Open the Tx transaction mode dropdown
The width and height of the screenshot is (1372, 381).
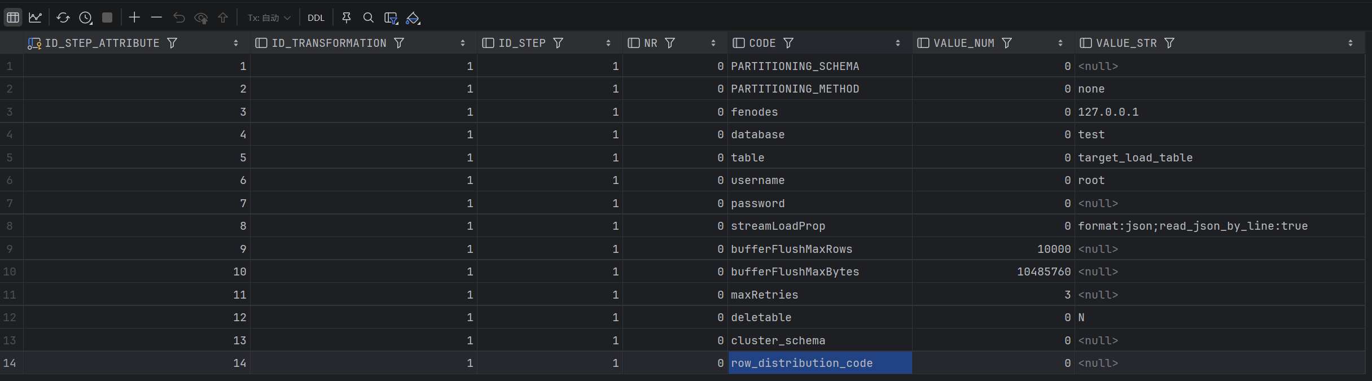pos(269,17)
